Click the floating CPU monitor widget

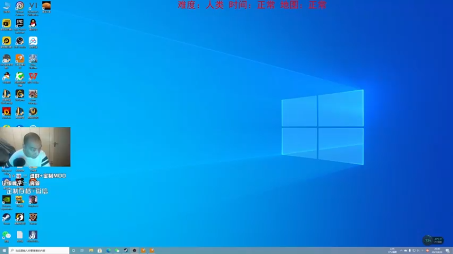click(x=433, y=240)
